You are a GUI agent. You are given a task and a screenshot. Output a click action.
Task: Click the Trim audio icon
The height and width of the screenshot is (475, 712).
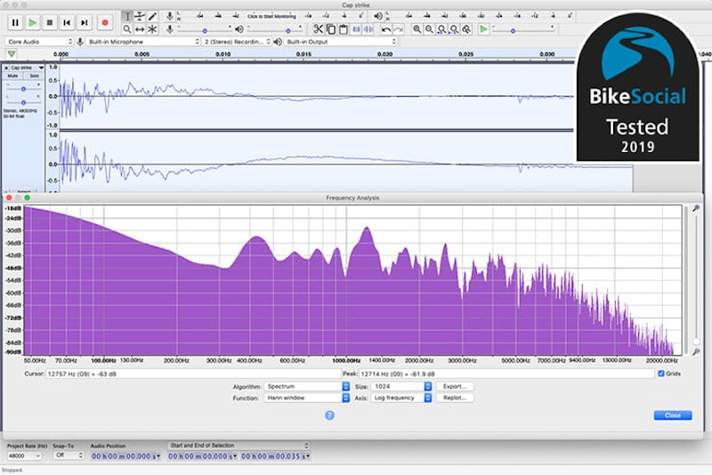click(357, 29)
